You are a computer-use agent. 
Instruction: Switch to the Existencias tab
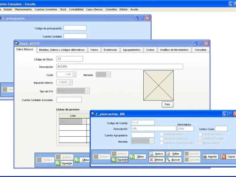point(110,50)
